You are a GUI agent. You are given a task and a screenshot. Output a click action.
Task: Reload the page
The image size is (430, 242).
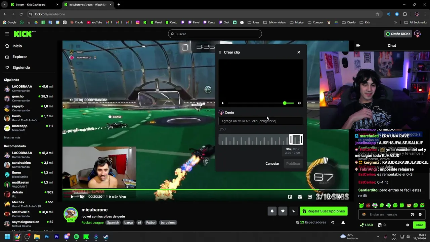(x=21, y=14)
